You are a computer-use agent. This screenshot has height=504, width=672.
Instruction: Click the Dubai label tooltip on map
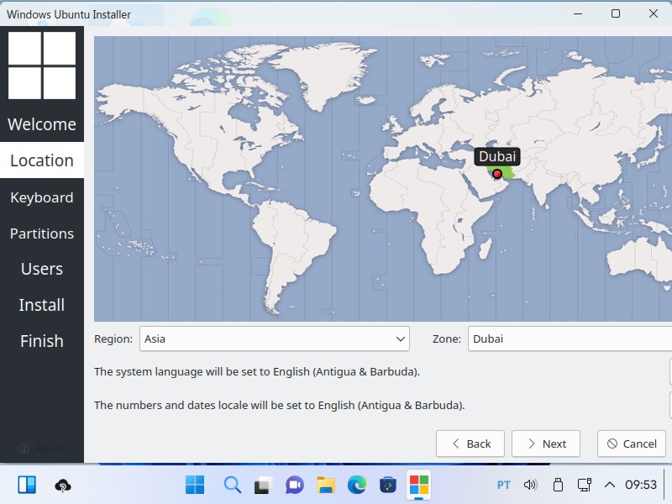[x=497, y=156]
